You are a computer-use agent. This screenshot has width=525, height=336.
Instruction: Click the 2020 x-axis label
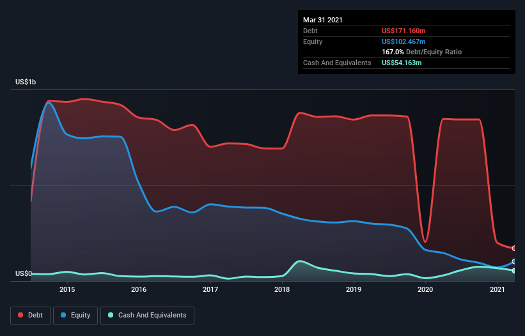point(425,289)
